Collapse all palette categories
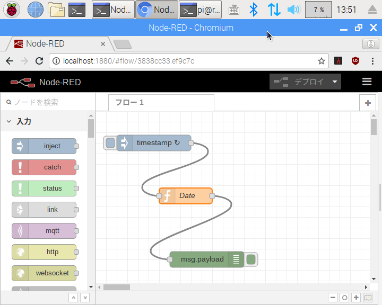This screenshot has width=382, height=305. pyautogui.click(x=74, y=298)
